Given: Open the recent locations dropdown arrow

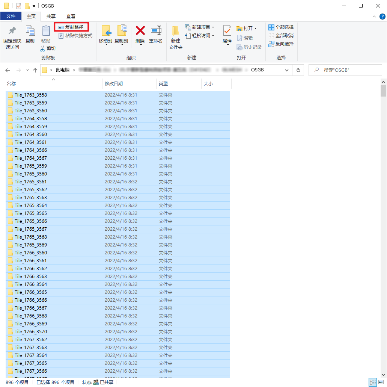Looking at the screenshot, I should [x=27, y=70].
